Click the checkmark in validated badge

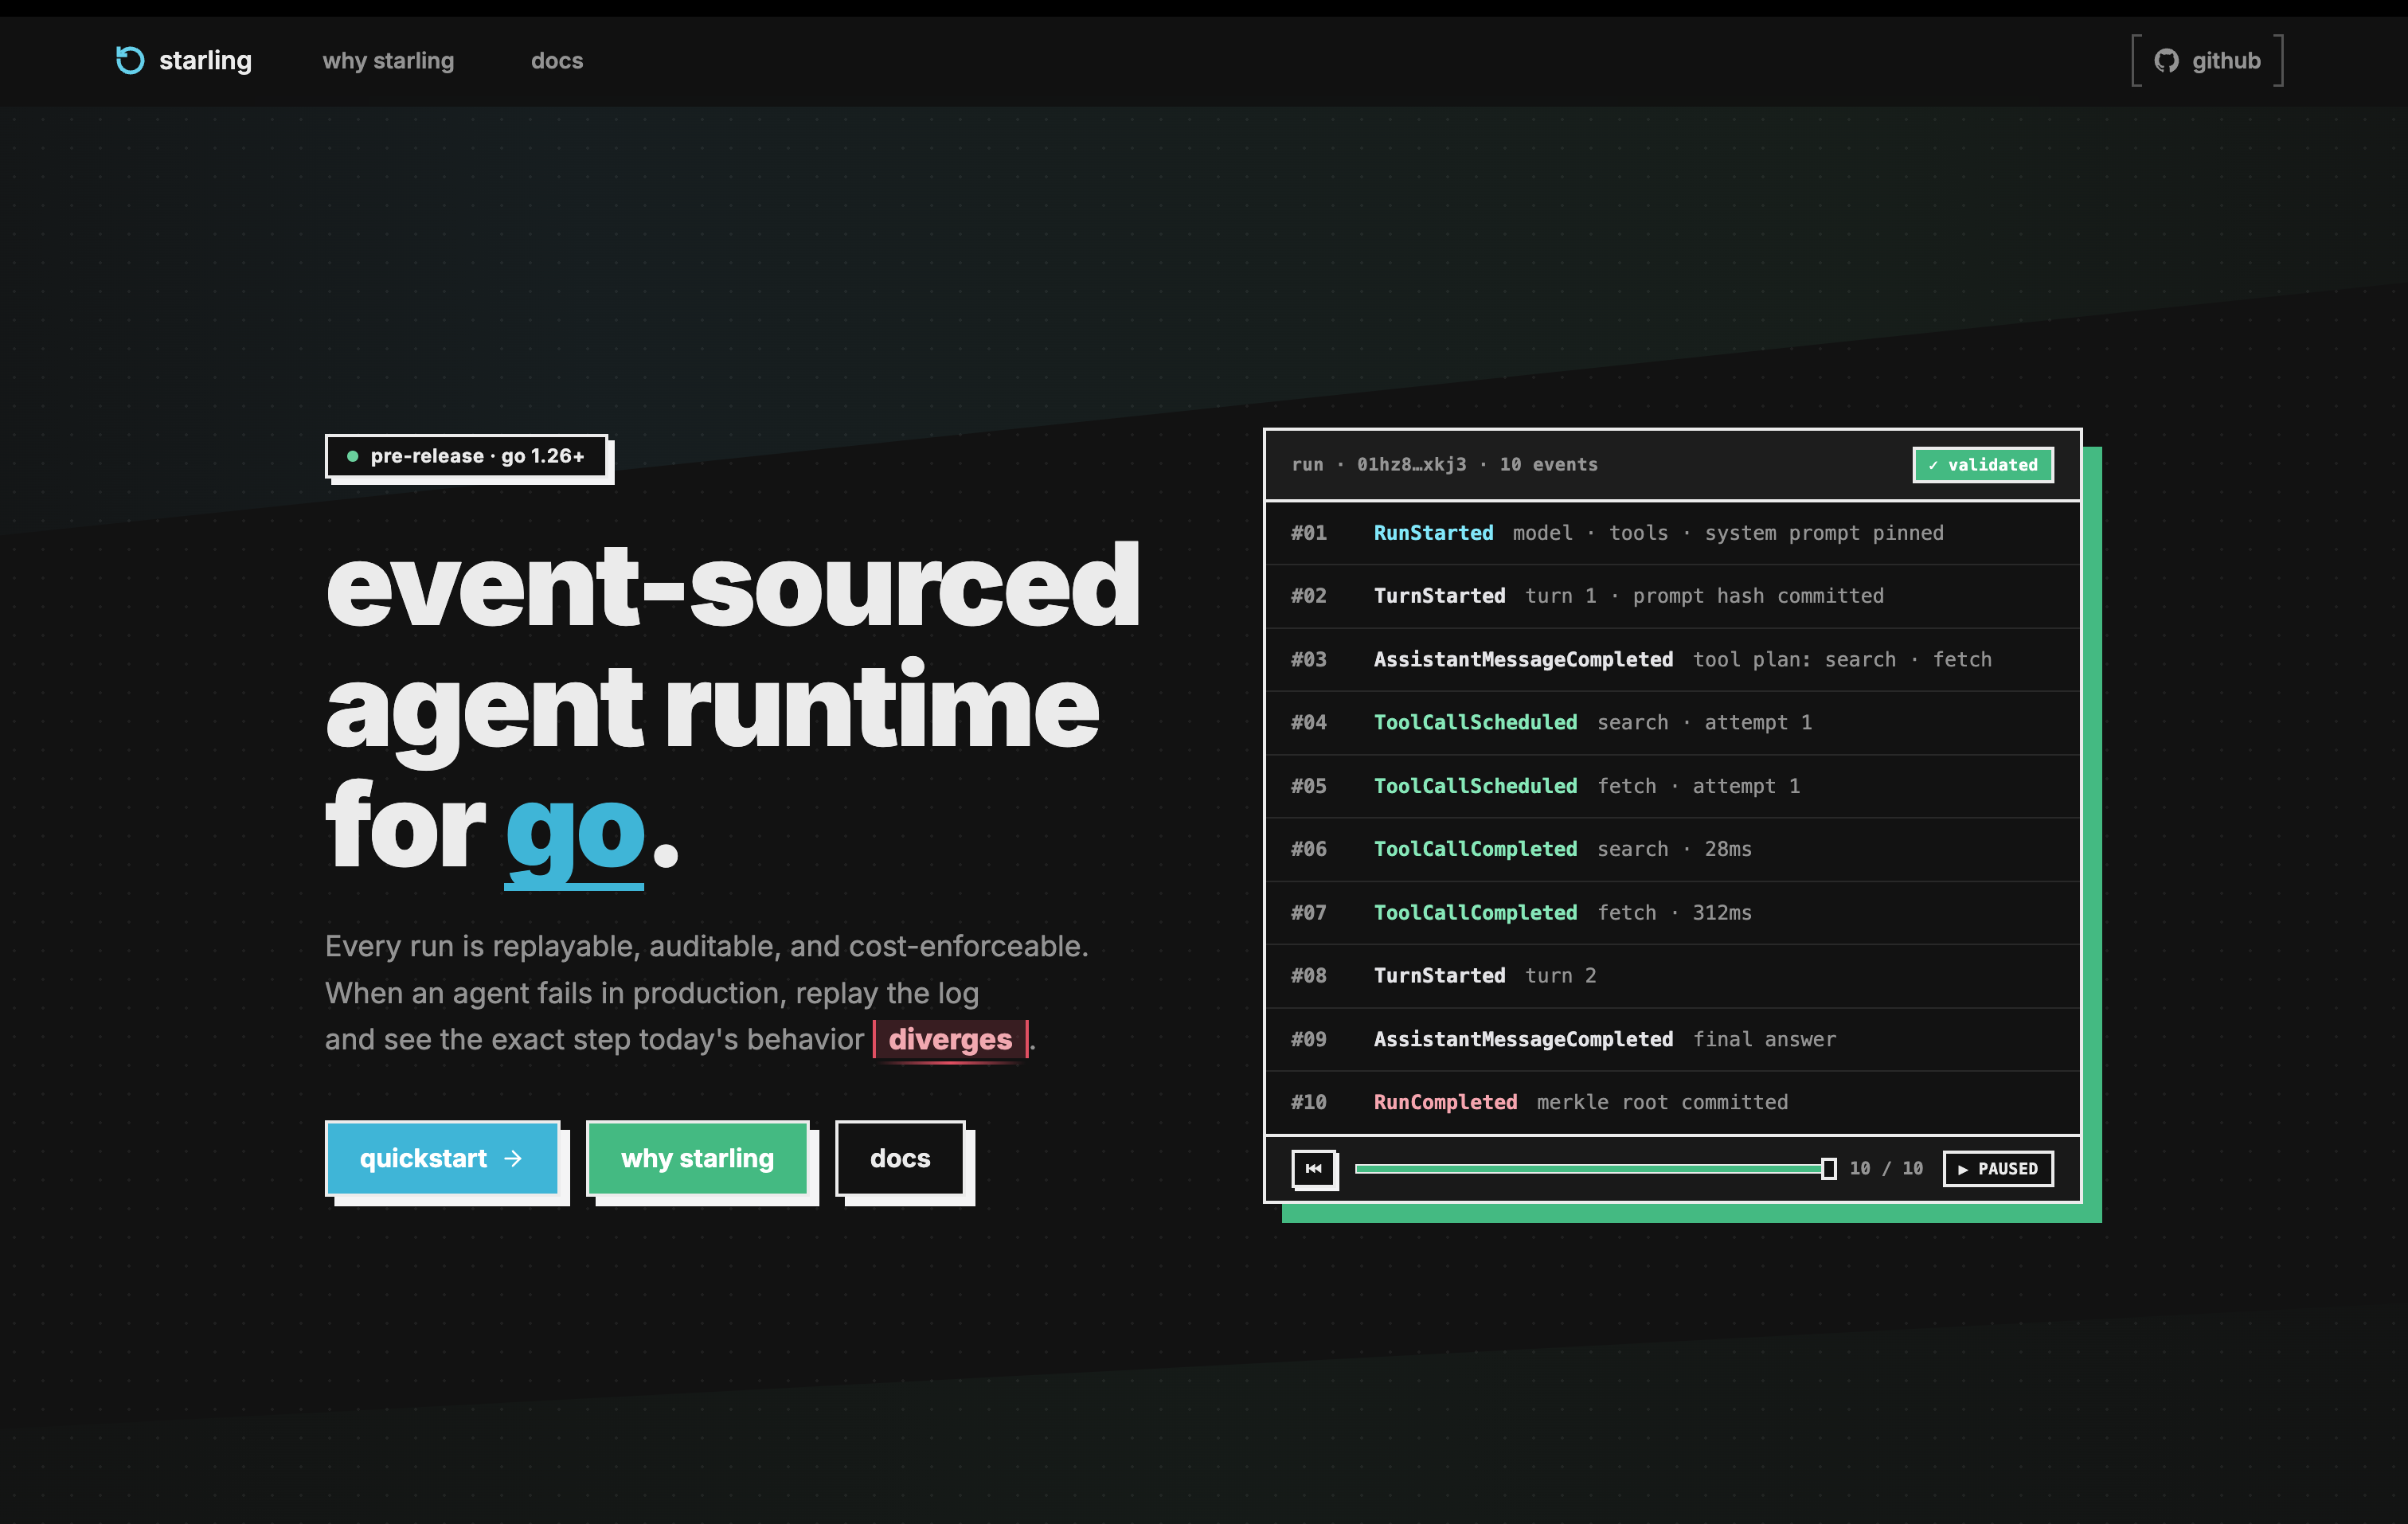tap(1933, 465)
